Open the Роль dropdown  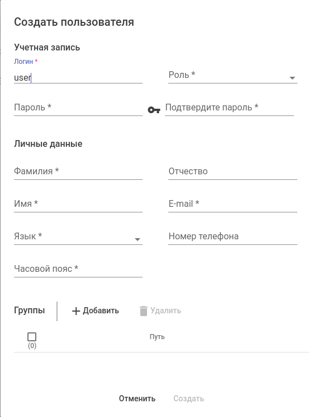[x=233, y=75]
